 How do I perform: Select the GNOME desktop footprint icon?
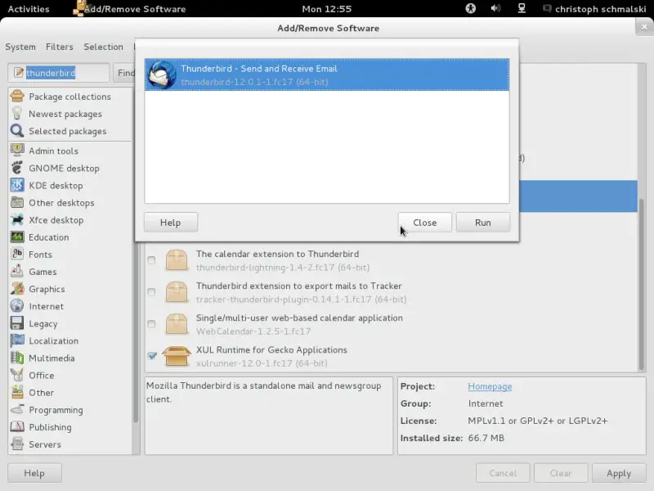pyautogui.click(x=17, y=168)
